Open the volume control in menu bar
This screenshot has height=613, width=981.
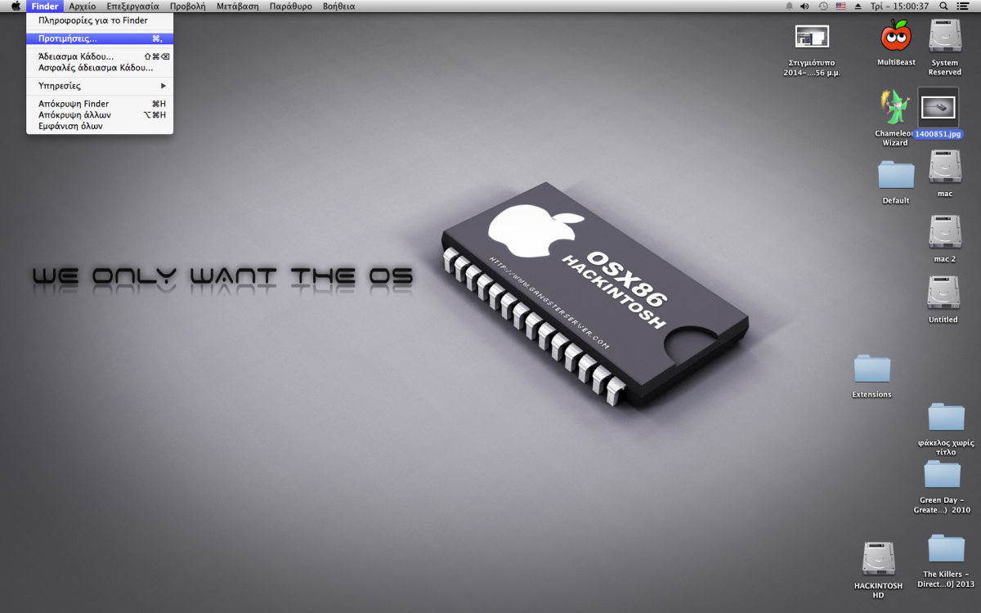(x=804, y=6)
